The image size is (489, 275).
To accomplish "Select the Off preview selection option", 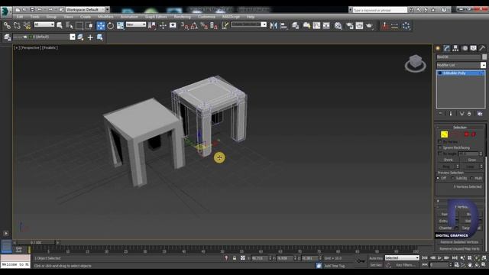I will [438, 178].
